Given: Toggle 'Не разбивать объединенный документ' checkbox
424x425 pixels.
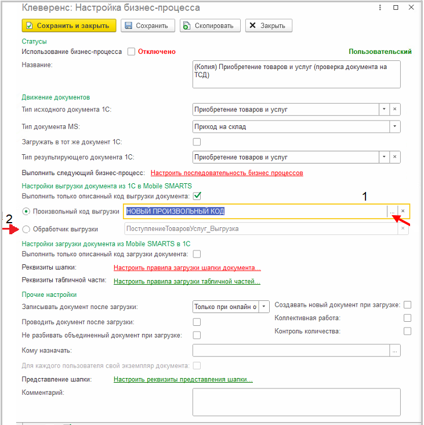Looking at the screenshot, I should [197, 335].
